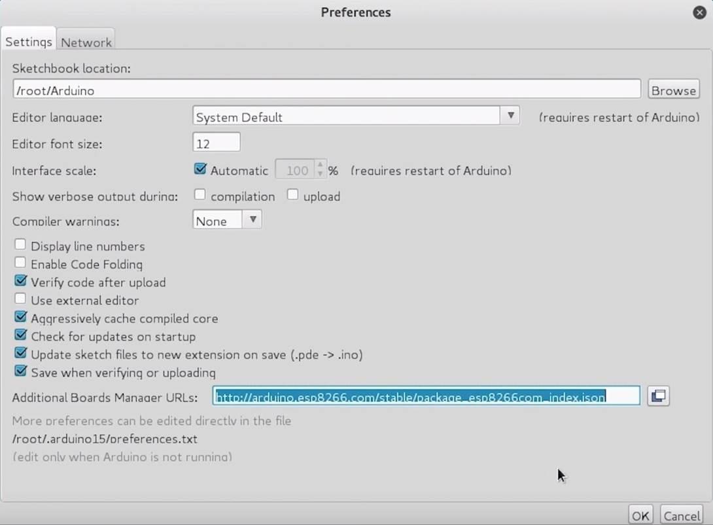Increase interface scale with the up stepper arrow

tap(320, 165)
